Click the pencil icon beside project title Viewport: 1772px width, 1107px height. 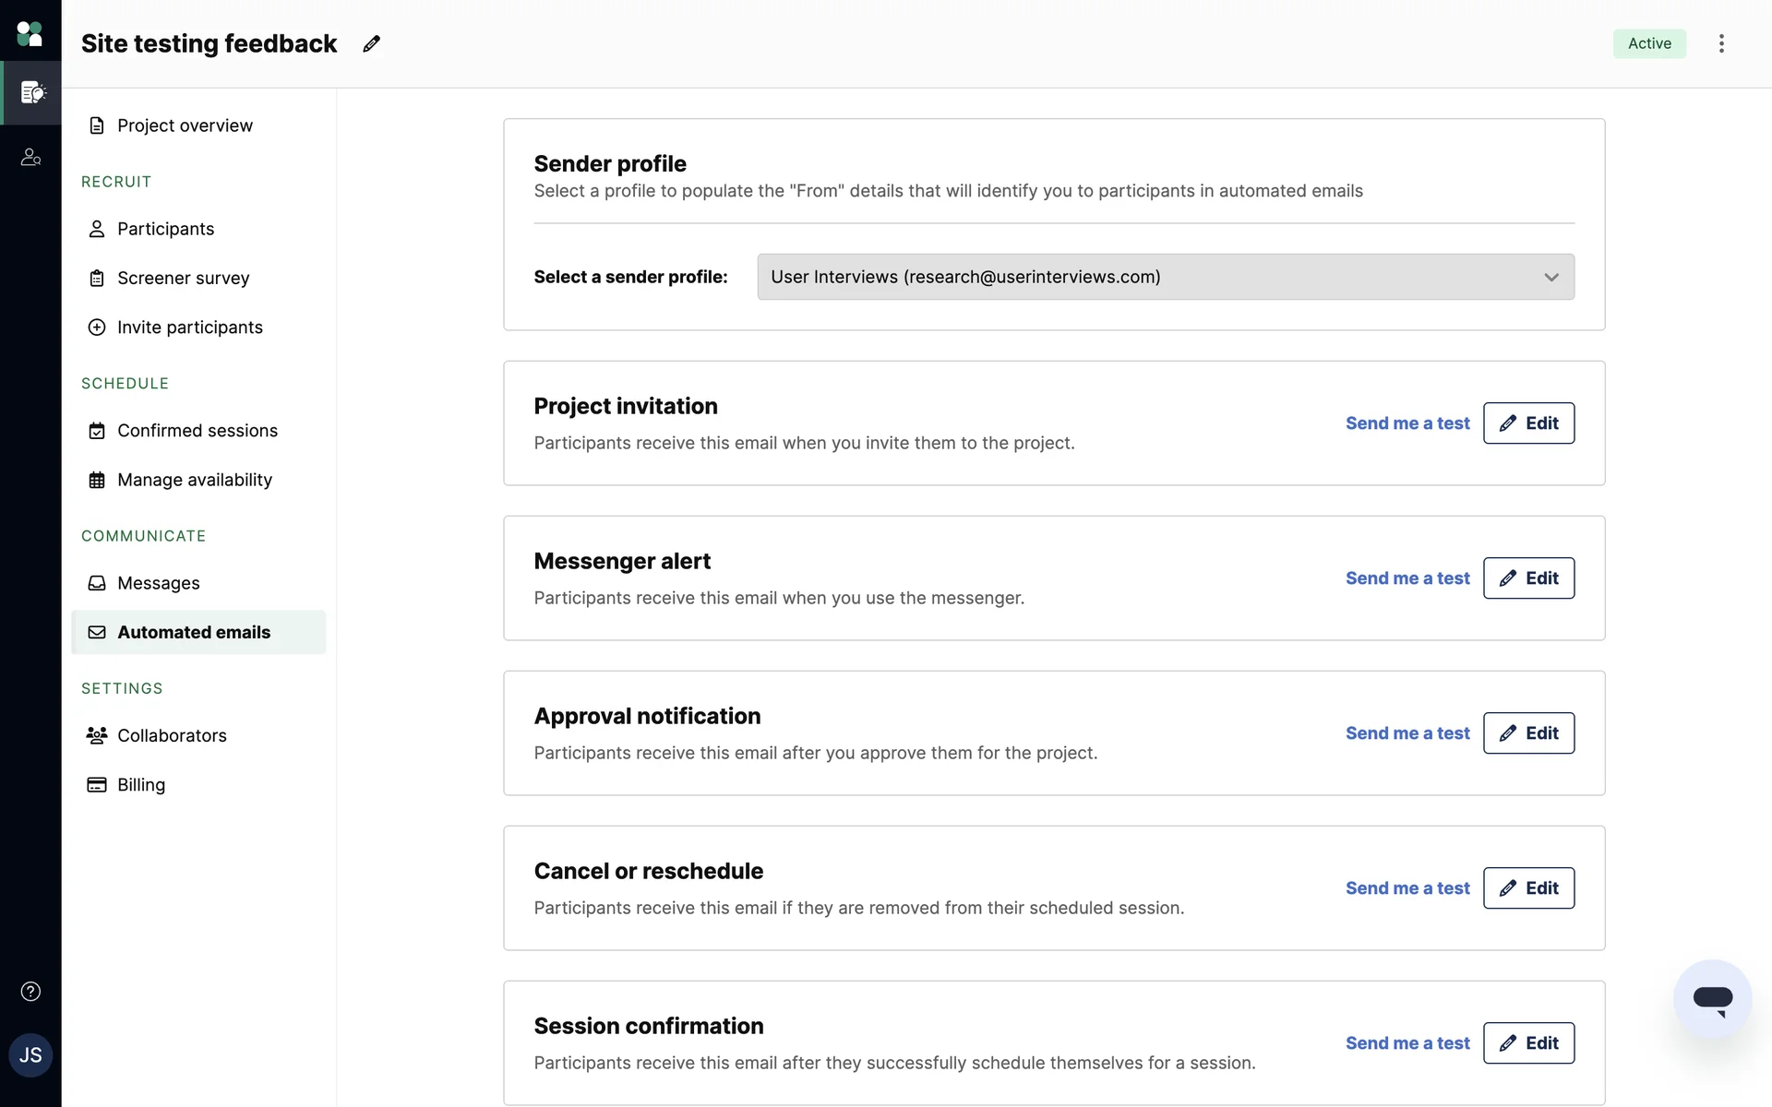pyautogui.click(x=371, y=43)
